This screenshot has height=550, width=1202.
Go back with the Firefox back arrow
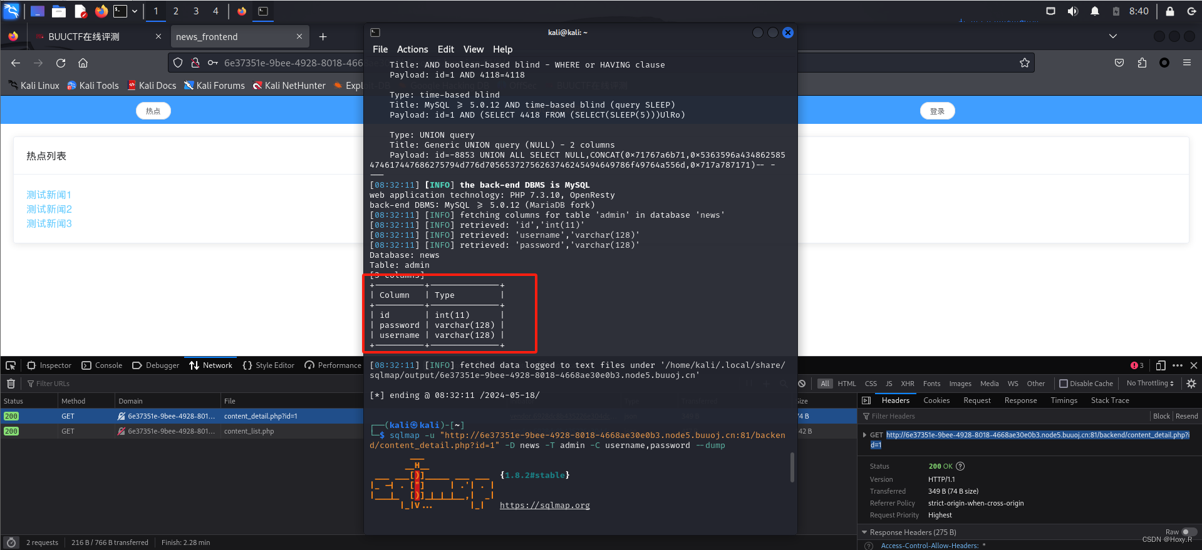click(x=16, y=63)
